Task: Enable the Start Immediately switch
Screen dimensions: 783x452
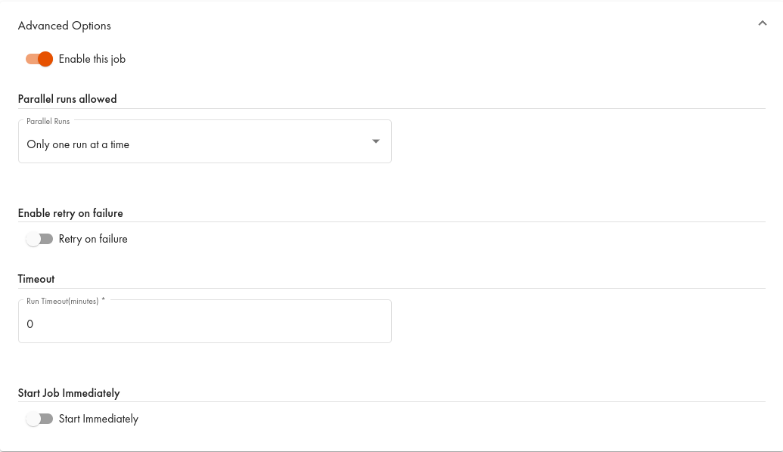Action: (39, 418)
